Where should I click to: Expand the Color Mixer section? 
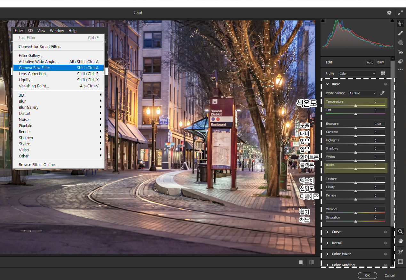(x=341, y=254)
